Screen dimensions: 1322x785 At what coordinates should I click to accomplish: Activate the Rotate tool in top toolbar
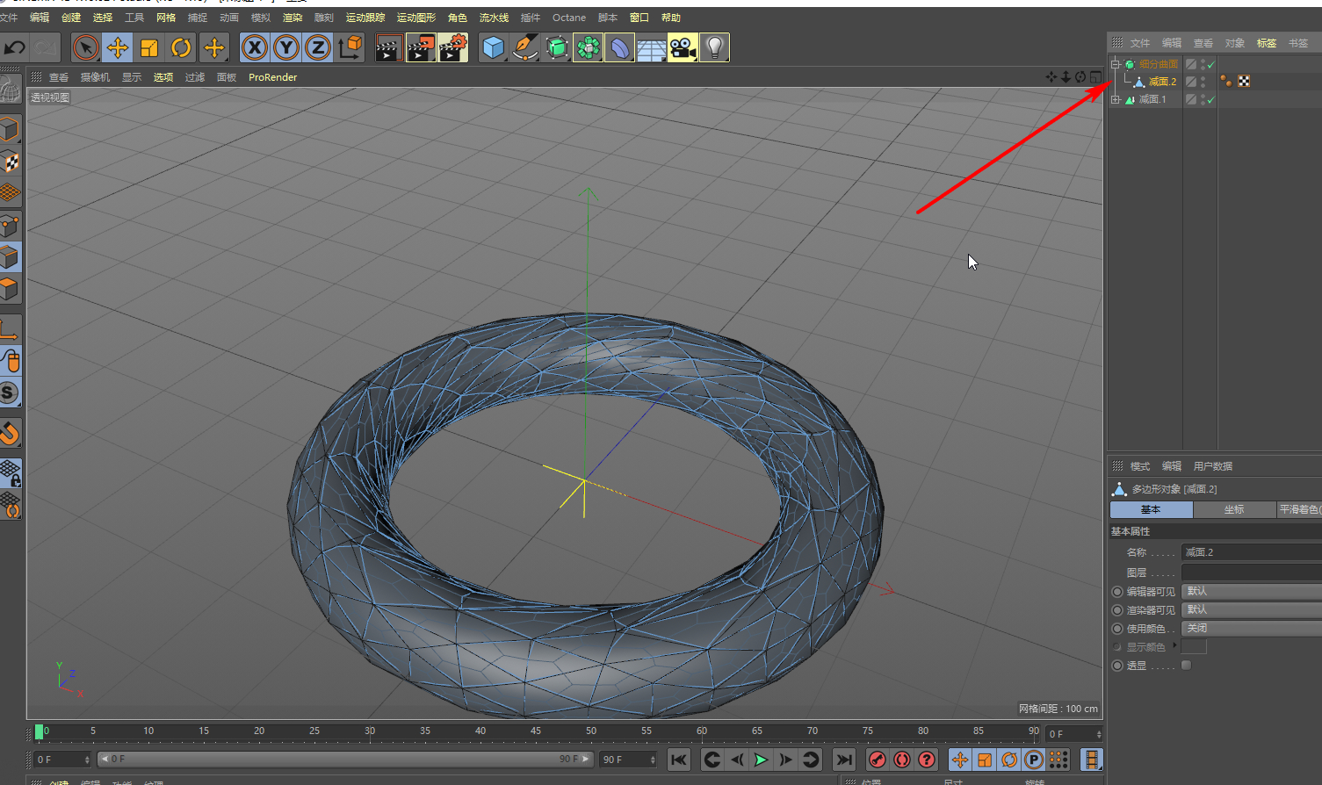(181, 47)
